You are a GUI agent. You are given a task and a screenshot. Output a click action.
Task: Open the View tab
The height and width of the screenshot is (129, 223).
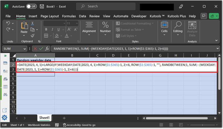click(107, 16)
